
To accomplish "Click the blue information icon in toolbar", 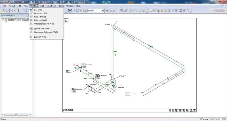I will (x=151, y=11).
